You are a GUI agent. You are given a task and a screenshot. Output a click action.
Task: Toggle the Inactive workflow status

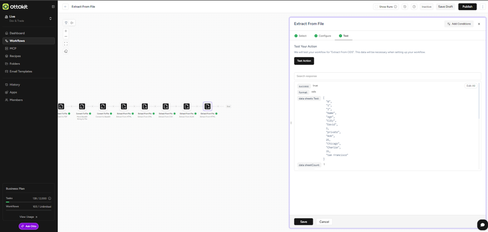[426, 7]
